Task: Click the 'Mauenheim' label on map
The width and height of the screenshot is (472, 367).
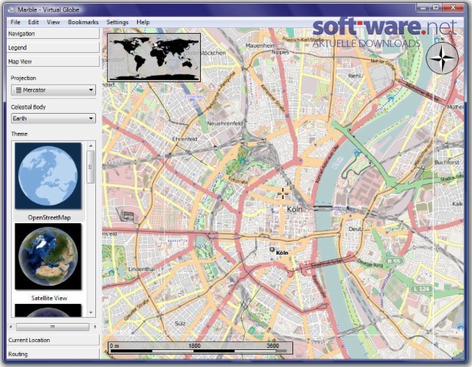Action: click(x=261, y=46)
